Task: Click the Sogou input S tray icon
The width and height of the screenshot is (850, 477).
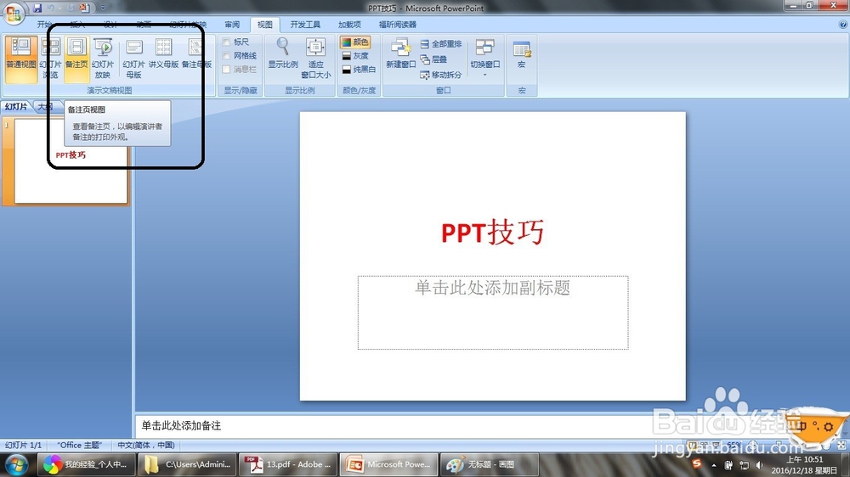Action: [x=697, y=463]
